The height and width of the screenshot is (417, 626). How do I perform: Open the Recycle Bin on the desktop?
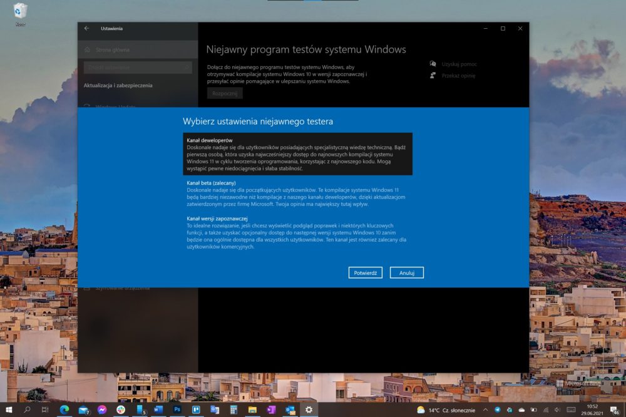(x=20, y=14)
